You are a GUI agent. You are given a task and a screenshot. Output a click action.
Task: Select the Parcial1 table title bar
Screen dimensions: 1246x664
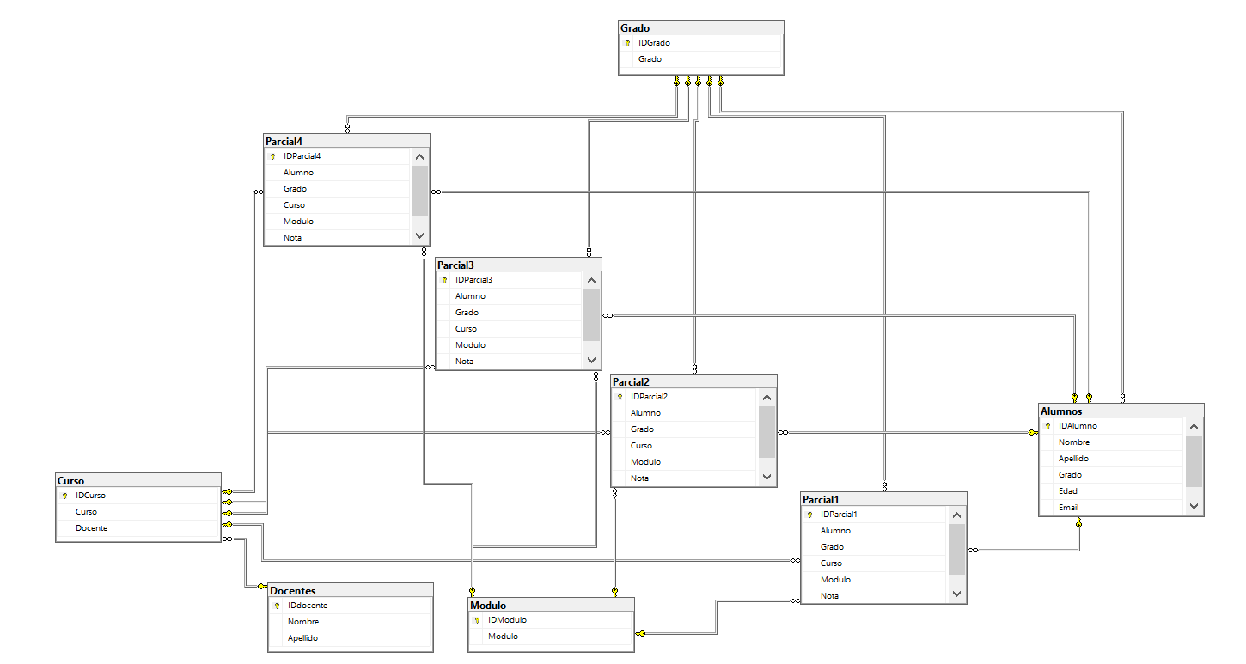tap(883, 500)
